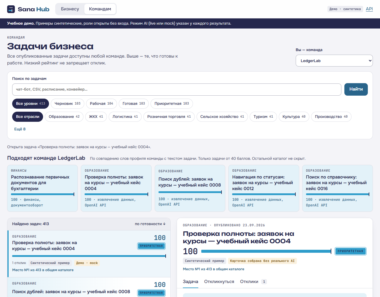Open recommended card Поиск по справочнику 0016
The image size is (380, 297).
coord(338,188)
